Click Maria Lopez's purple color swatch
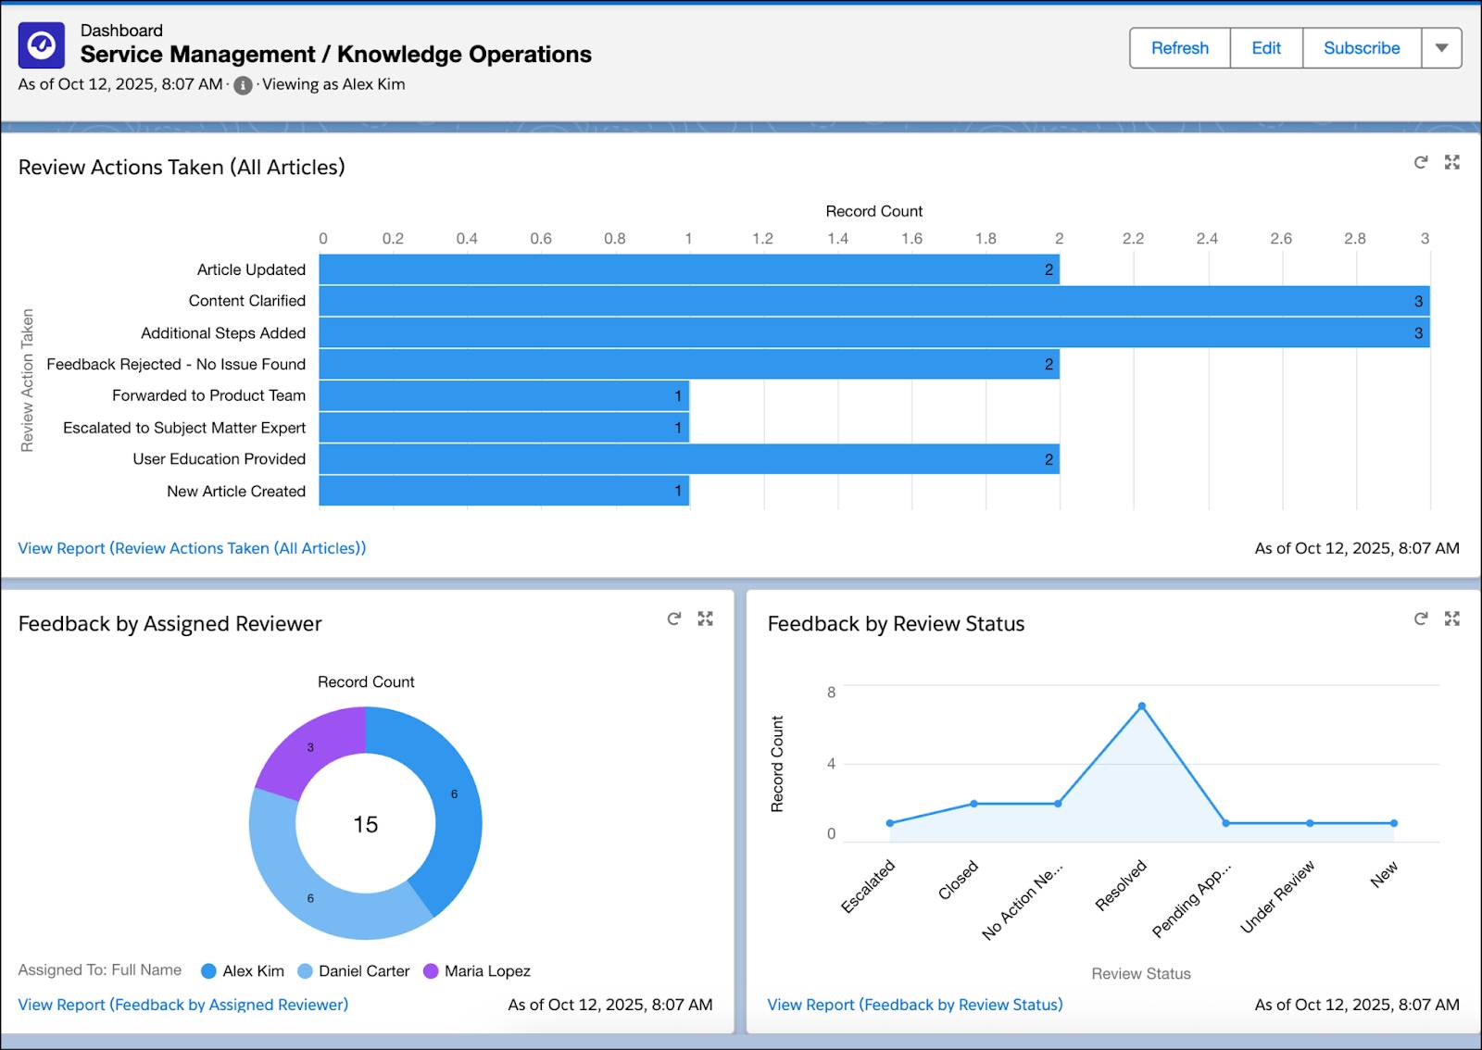1482x1050 pixels. point(429,970)
